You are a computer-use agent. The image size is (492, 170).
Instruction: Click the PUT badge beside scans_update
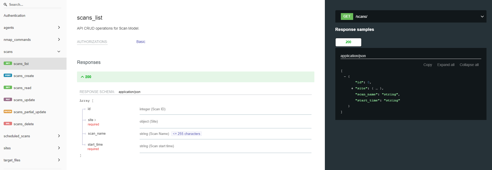pos(8,99)
